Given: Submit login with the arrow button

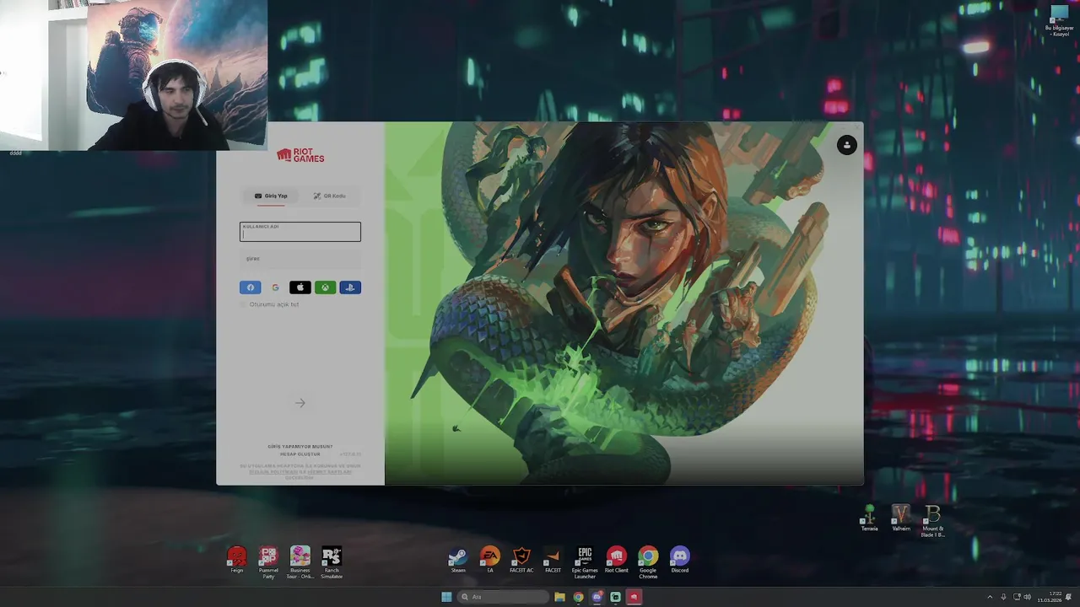Looking at the screenshot, I should [x=300, y=403].
